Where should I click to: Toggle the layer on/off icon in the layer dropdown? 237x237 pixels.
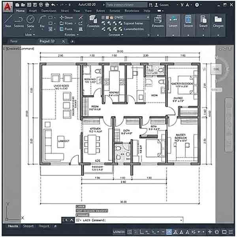[x=103, y=17]
